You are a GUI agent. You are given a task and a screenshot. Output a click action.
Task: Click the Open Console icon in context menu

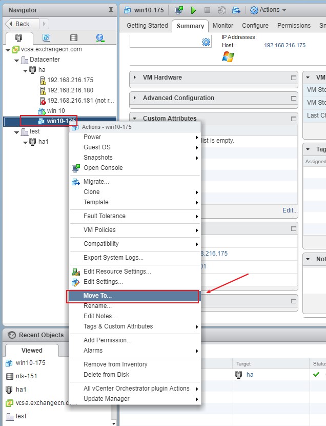coord(76,168)
